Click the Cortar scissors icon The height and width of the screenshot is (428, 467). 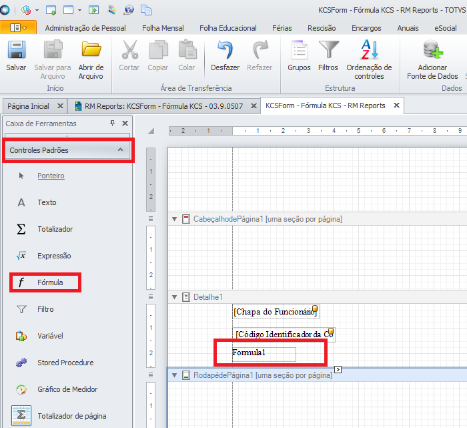pyautogui.click(x=130, y=50)
